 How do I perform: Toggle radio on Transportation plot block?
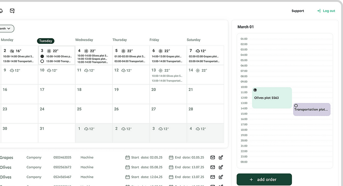[x=296, y=106]
